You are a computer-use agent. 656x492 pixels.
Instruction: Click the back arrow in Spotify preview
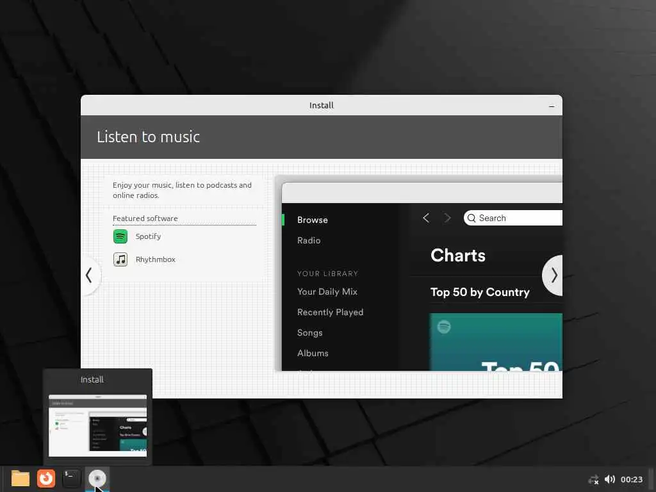pos(426,218)
